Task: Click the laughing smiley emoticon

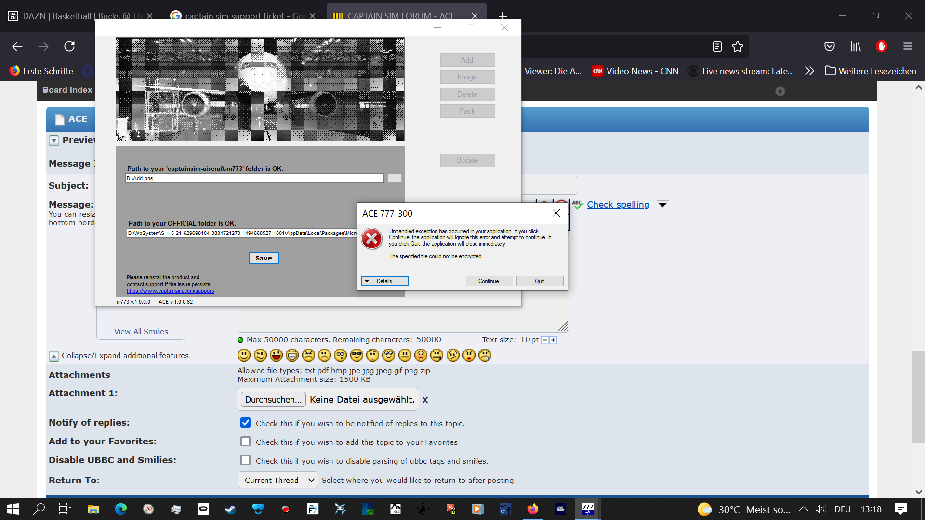Action: (x=292, y=355)
